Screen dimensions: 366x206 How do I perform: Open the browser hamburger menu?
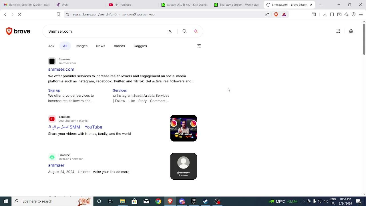point(361,14)
